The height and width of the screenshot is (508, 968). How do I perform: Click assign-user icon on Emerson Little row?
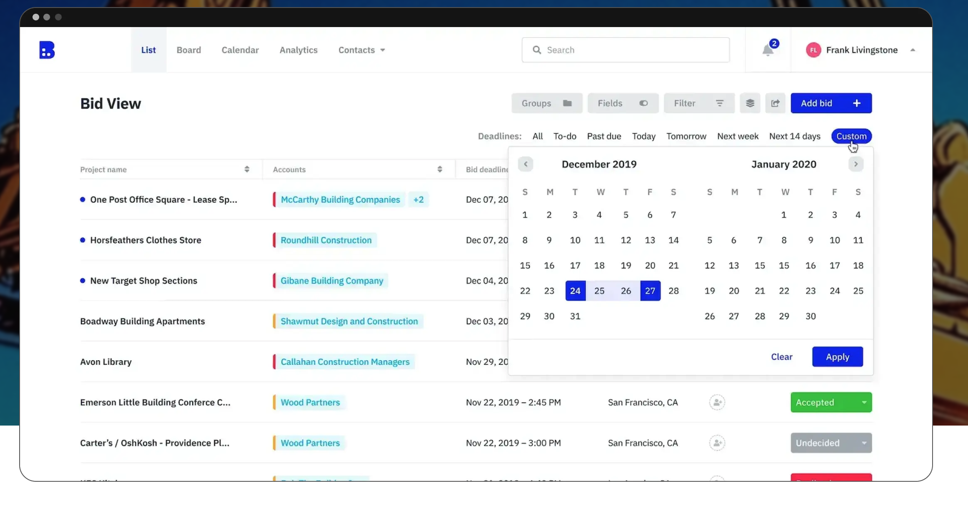717,402
